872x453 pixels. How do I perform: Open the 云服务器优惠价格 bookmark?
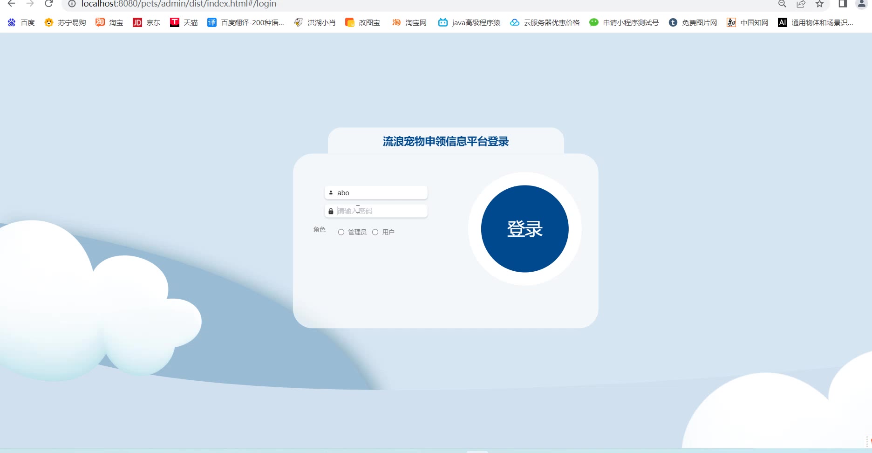(x=545, y=22)
